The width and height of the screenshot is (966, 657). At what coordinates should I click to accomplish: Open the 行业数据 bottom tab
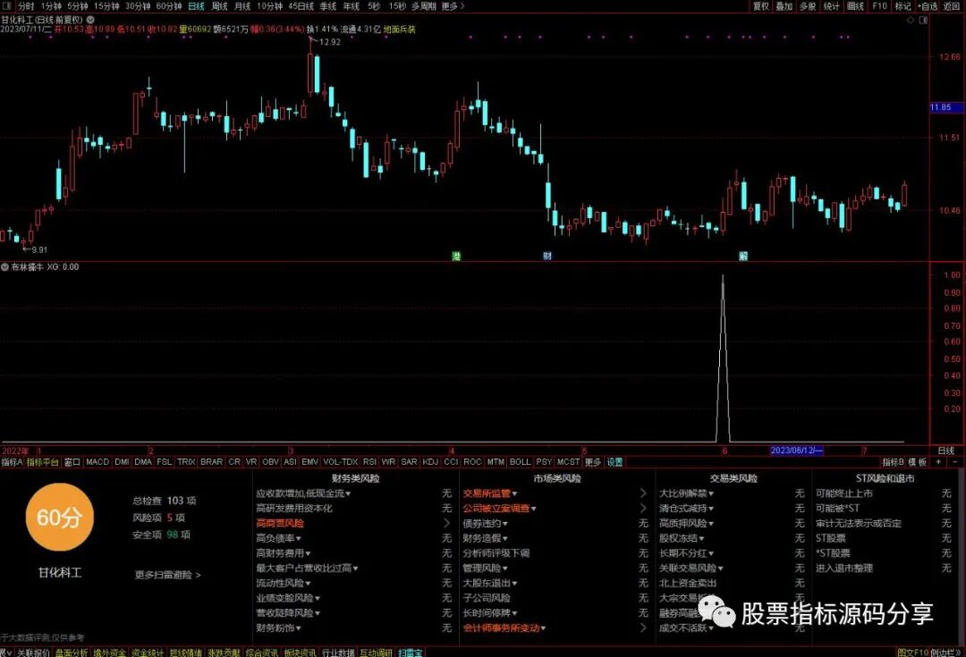(338, 653)
